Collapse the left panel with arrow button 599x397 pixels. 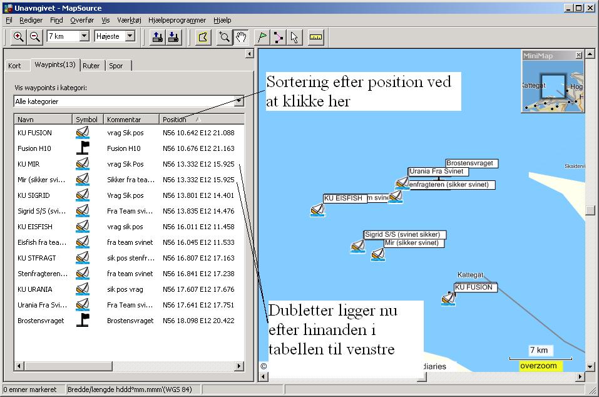250,54
